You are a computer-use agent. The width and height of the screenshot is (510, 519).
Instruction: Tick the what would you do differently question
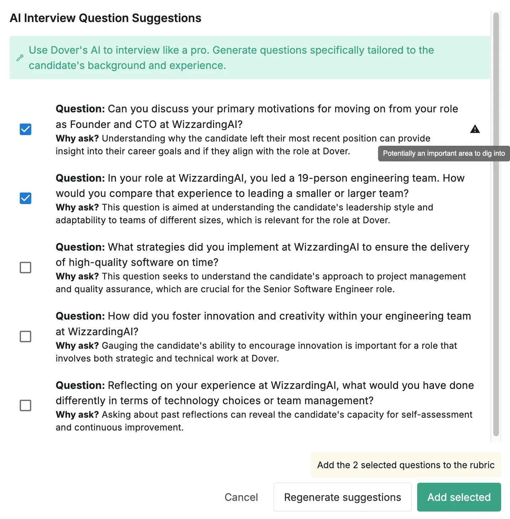tap(26, 405)
